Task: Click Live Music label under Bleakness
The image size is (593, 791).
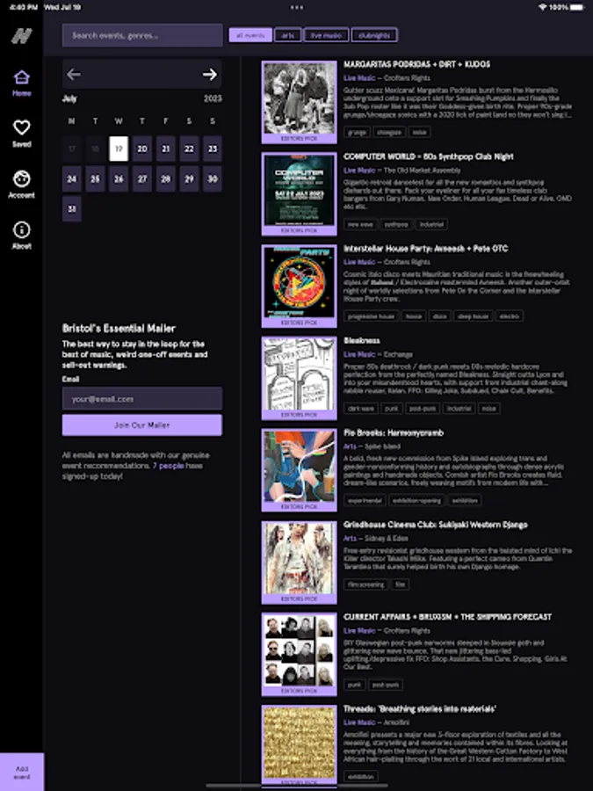Action: [x=359, y=355]
